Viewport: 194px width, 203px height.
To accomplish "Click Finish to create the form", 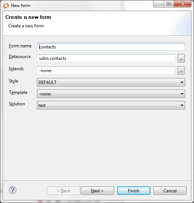I will pos(134,190).
